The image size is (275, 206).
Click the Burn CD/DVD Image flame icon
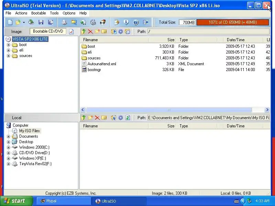click(103, 22)
